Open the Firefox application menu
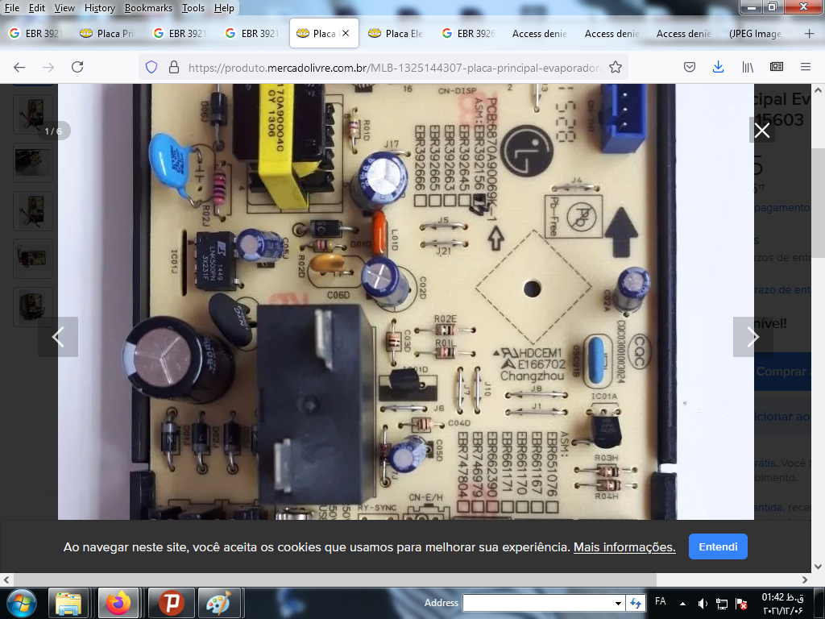 point(806,67)
